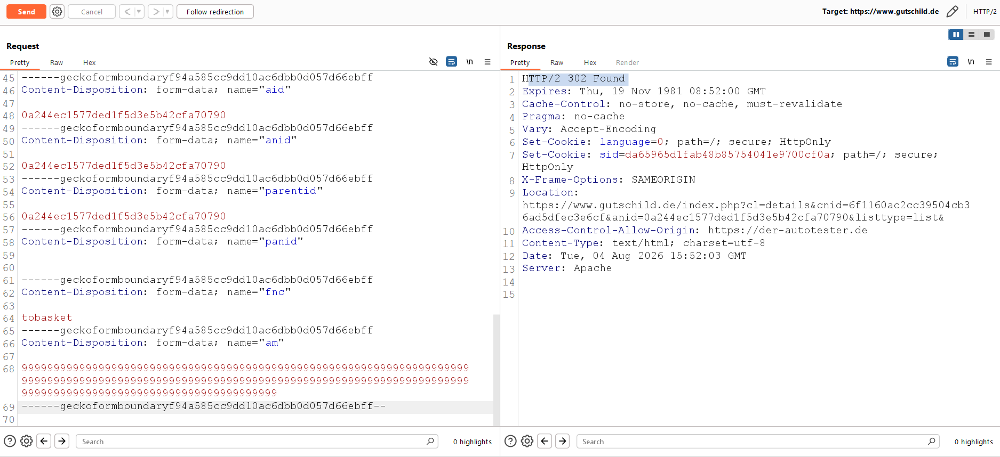Toggle line wrap in Request panel
The height and width of the screenshot is (457, 1000).
tap(451, 62)
